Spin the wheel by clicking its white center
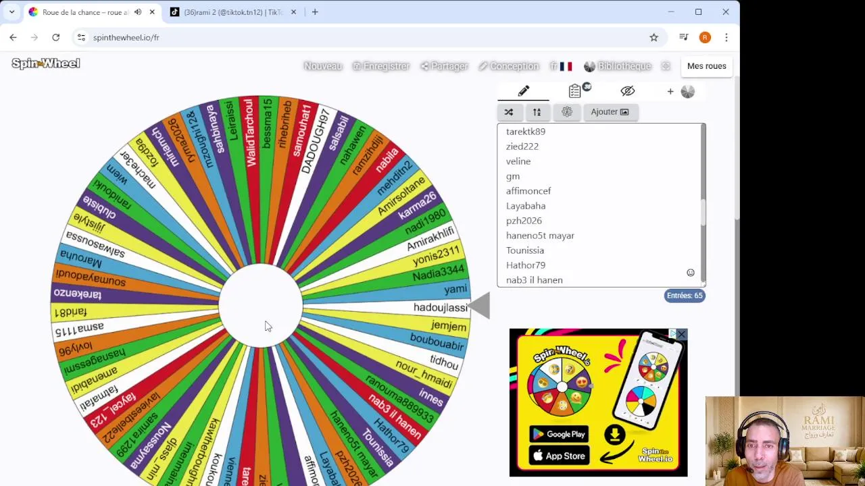The image size is (865, 486). 261,306
